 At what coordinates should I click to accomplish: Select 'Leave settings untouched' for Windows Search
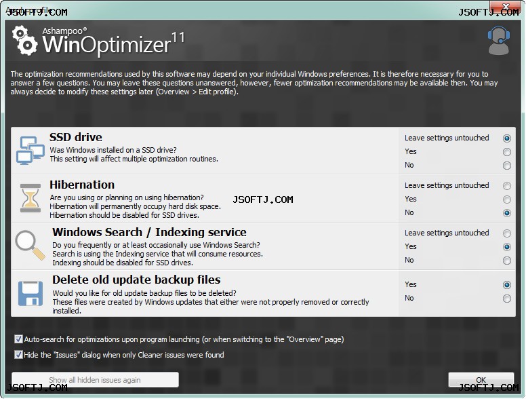507,233
